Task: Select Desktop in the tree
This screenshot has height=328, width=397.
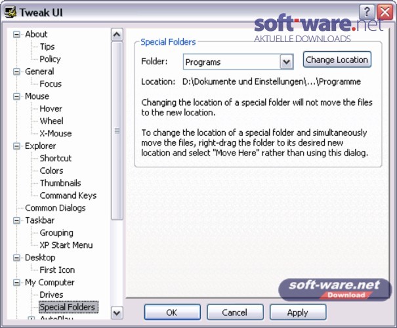Action: tap(40, 257)
